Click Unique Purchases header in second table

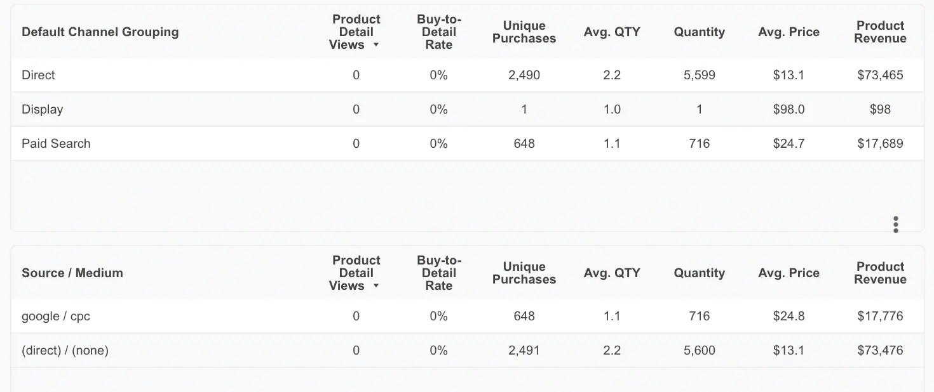(524, 273)
